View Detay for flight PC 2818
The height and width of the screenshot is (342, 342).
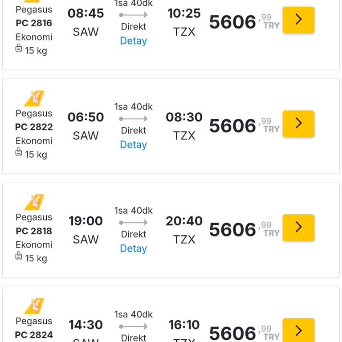[134, 248]
